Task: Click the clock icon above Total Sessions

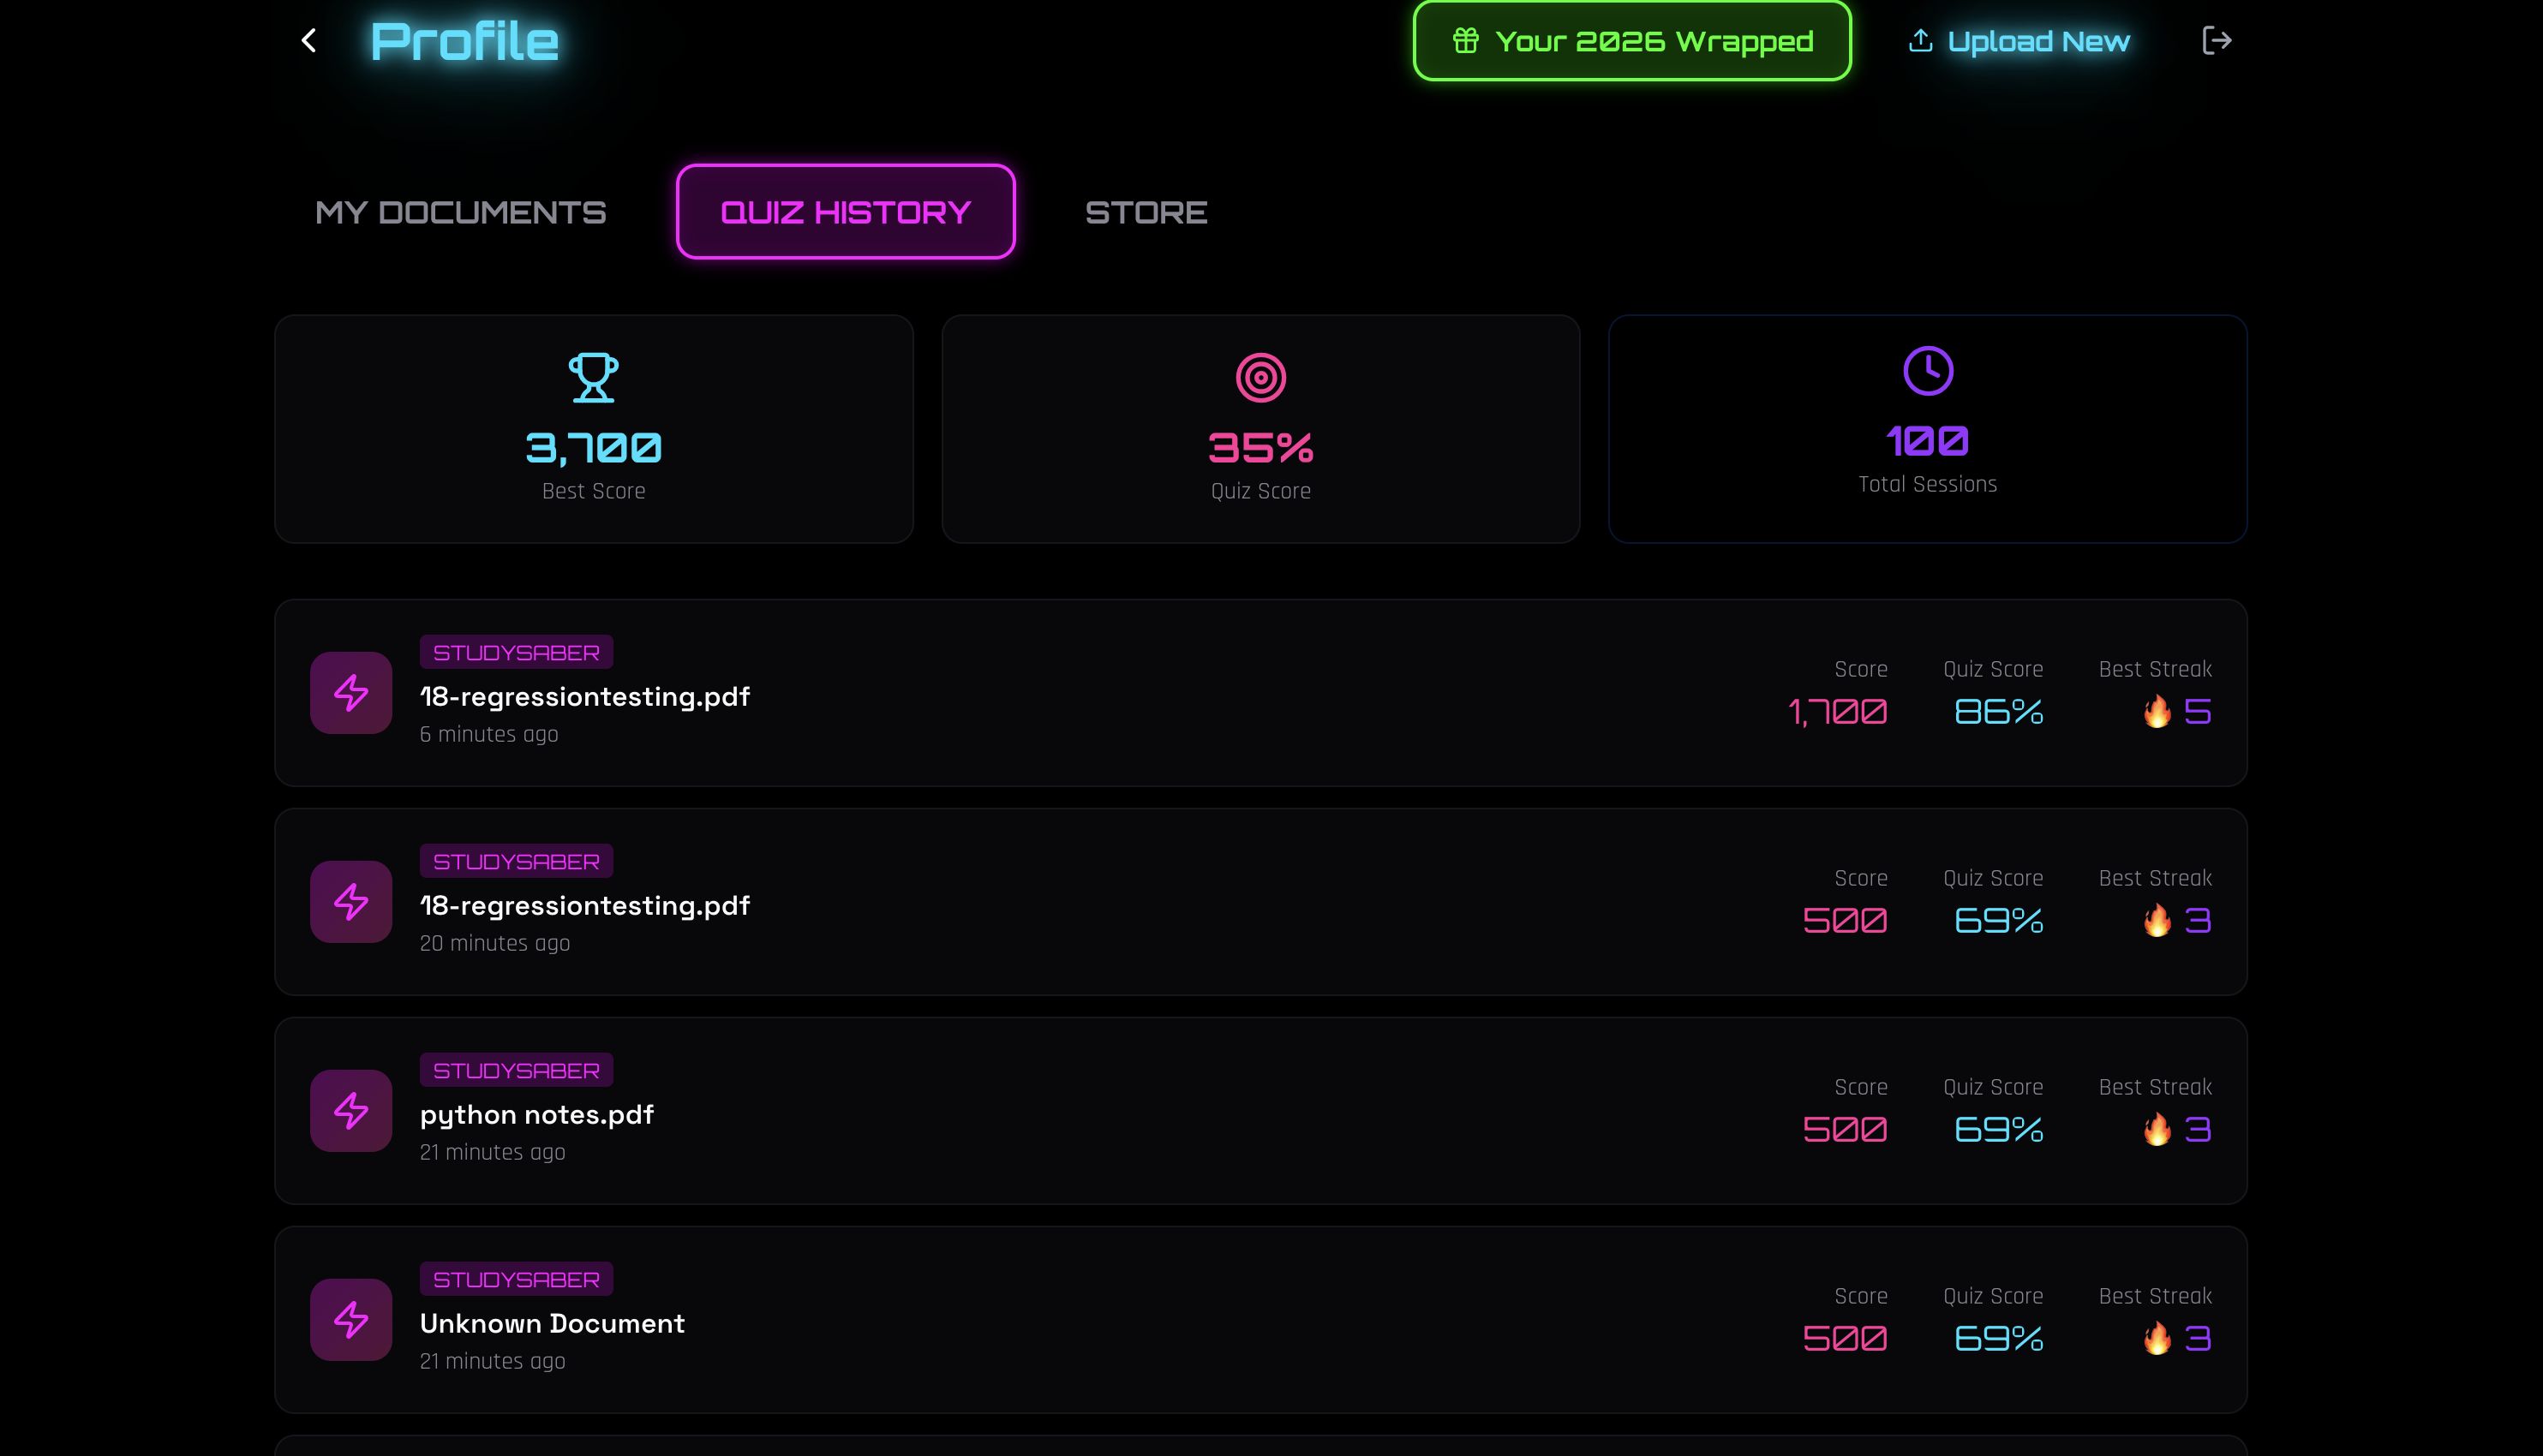Action: coord(1927,371)
